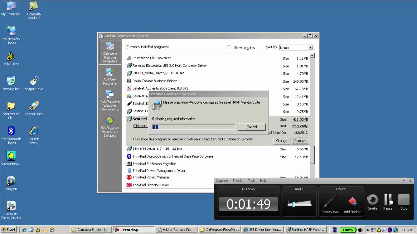The width and height of the screenshot is (417, 234).
Task: Switch to Recording... taskbar button
Action: (x=134, y=230)
